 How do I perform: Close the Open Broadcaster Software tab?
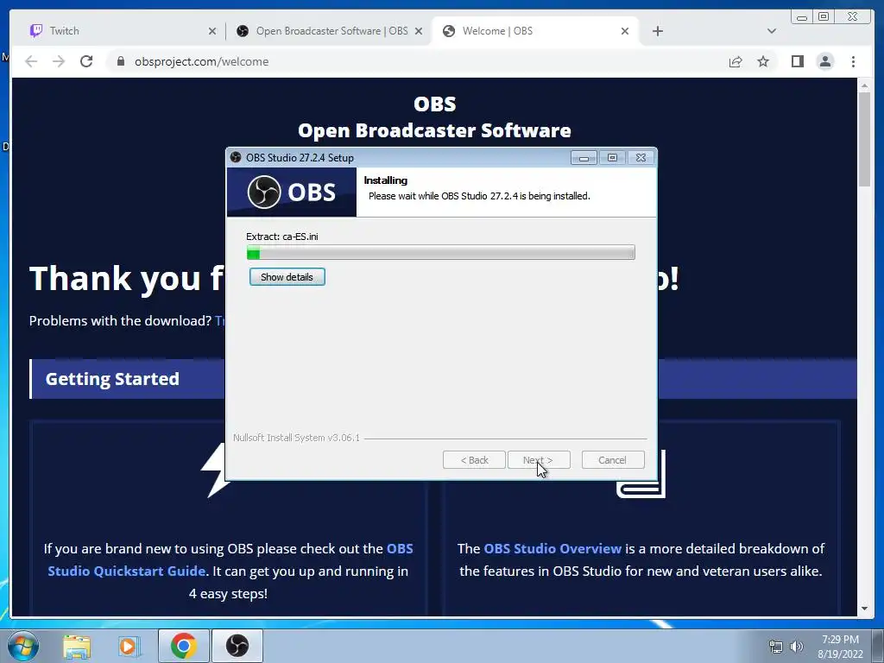point(419,32)
